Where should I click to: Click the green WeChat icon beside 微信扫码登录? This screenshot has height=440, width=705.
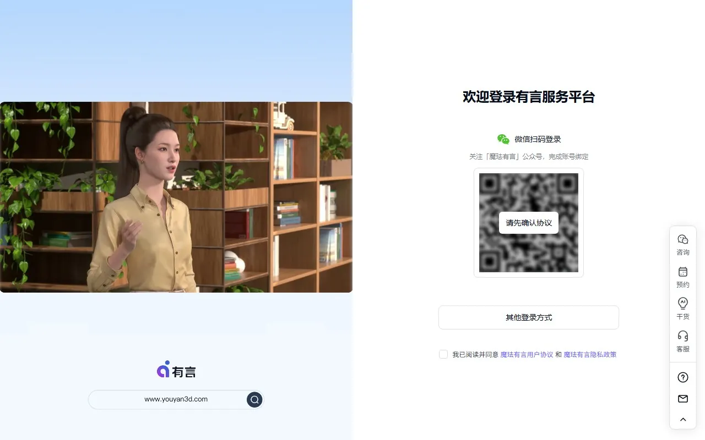pos(502,139)
